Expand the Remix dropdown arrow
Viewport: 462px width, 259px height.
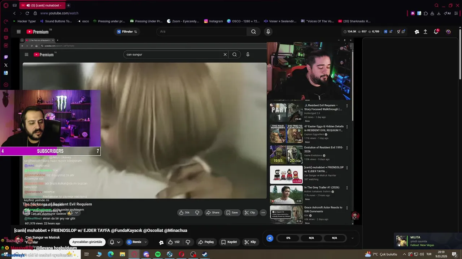click(145, 242)
